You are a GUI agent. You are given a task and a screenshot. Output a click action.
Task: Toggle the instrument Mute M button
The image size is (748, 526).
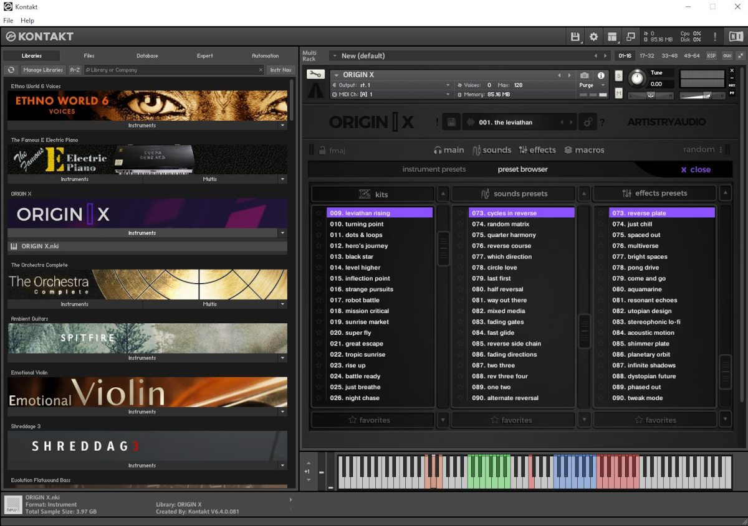618,93
